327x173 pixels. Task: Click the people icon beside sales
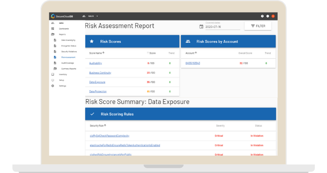click(53, 23)
